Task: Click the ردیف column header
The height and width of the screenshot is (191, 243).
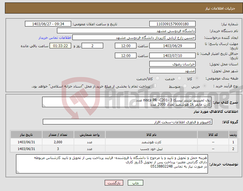Action: click(233, 135)
